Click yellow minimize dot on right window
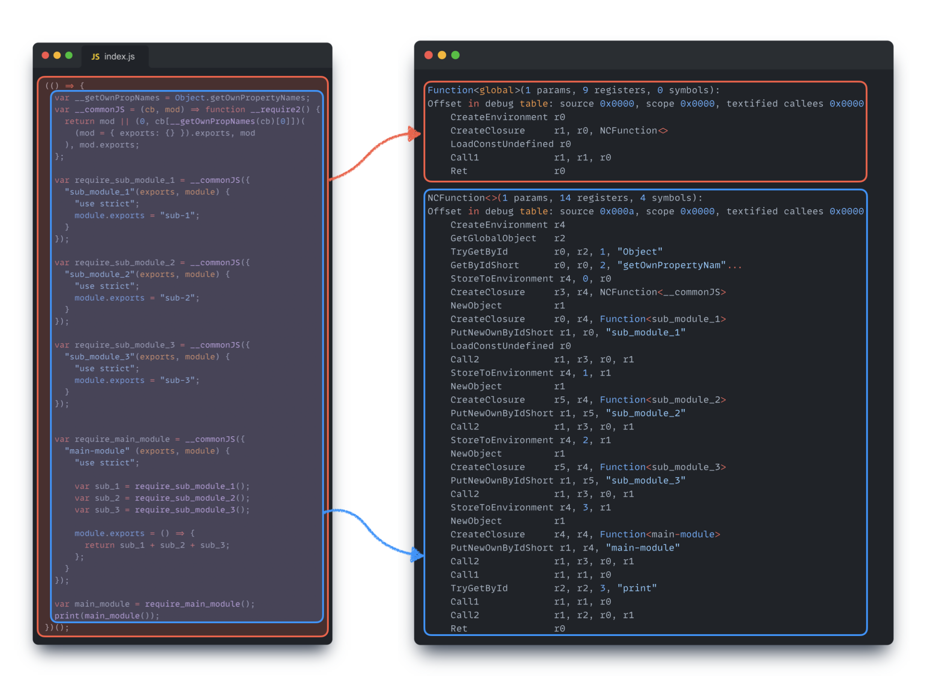This screenshot has height=688, width=933. click(x=442, y=55)
